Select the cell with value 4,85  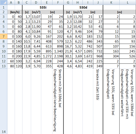tap(36, 56)
